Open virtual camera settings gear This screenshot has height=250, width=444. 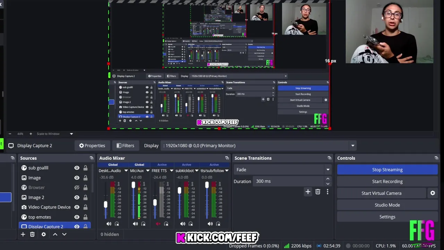[433, 193]
